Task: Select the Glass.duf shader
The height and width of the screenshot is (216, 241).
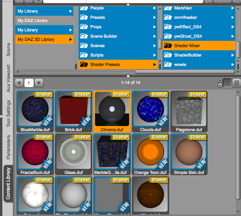Action: (x=74, y=154)
